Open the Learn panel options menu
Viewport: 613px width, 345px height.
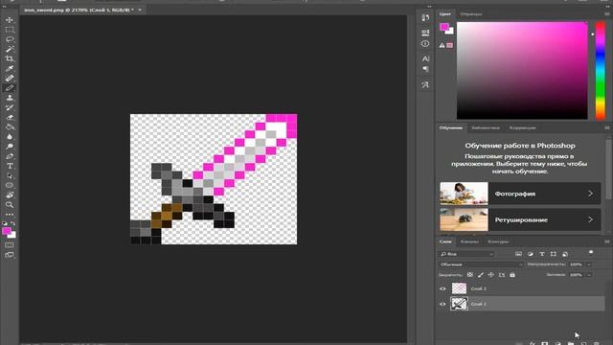pos(606,127)
